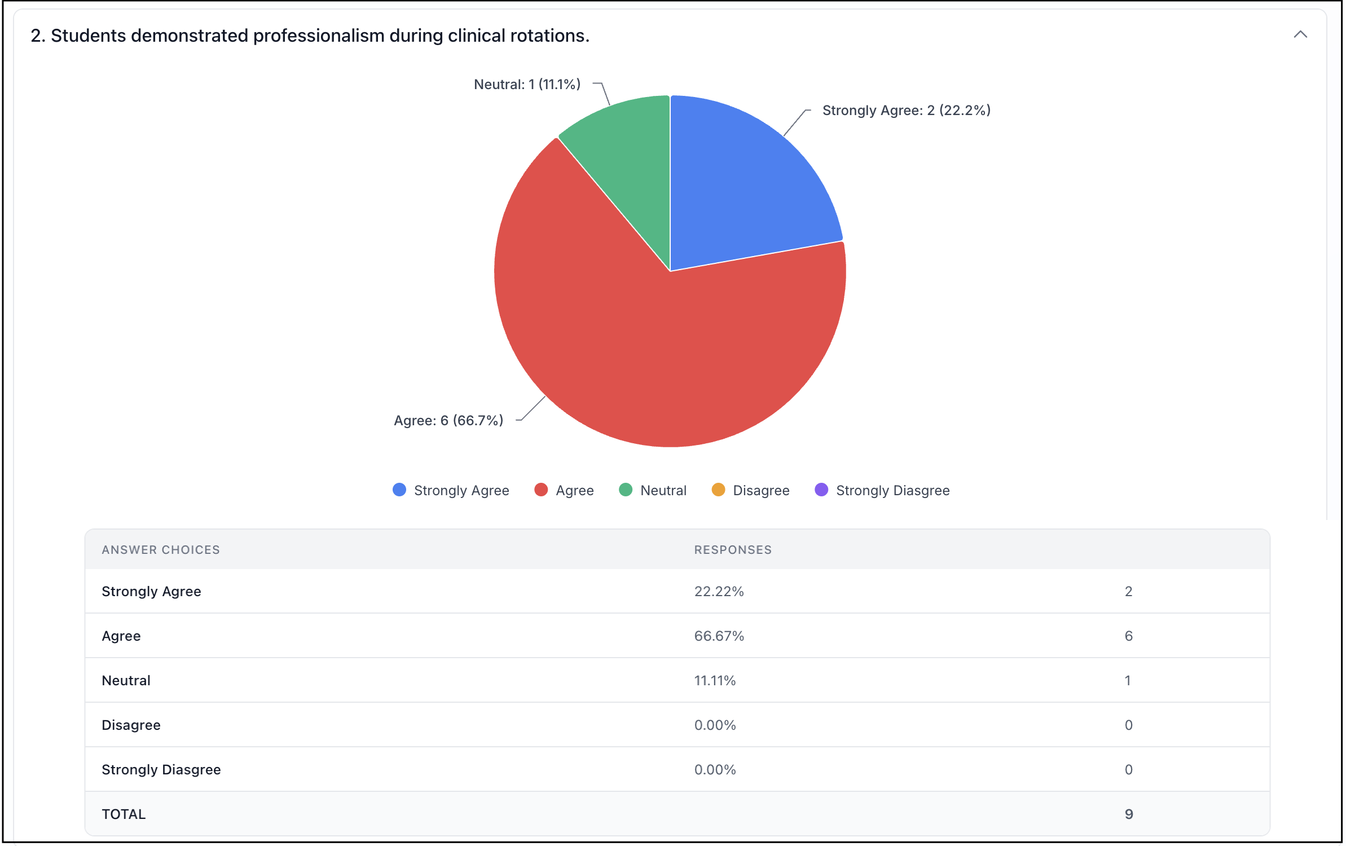Toggle the Neutral legend green dot
Image resolution: width=1346 pixels, height=846 pixels.
click(626, 490)
